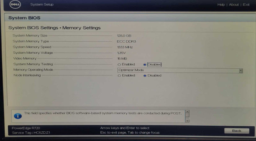Viewport: 256px width, 141px height.
Task: Click the Memory Settings breadcrumb title
Action: pyautogui.click(x=82, y=28)
